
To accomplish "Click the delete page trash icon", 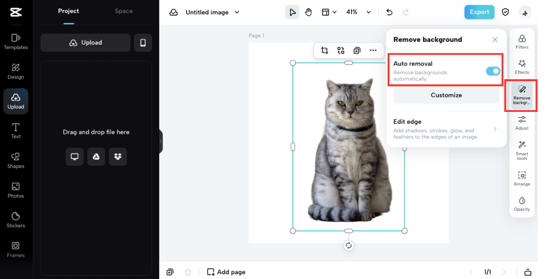I will click(x=188, y=272).
